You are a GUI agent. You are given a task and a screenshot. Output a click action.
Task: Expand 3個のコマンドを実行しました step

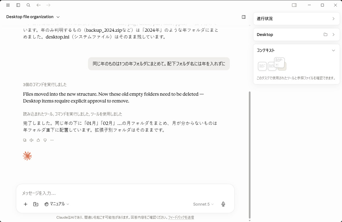coord(45,85)
